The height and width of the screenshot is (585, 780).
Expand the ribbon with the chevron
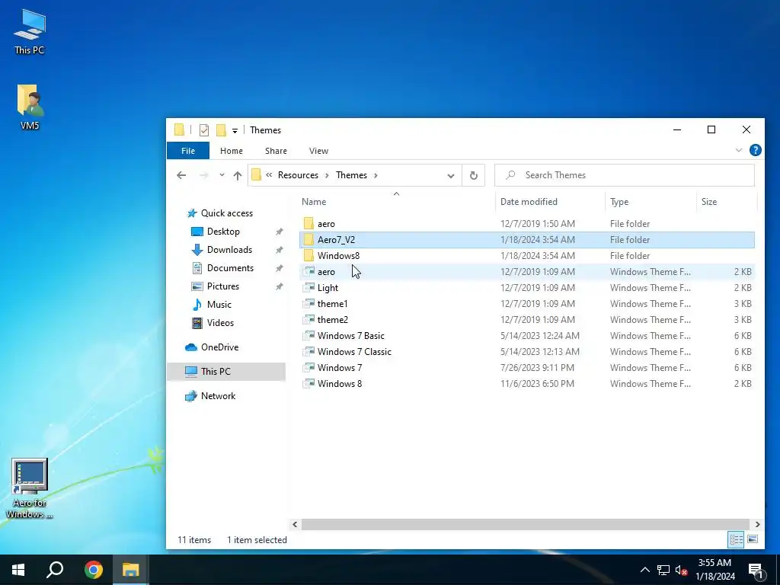pos(739,150)
